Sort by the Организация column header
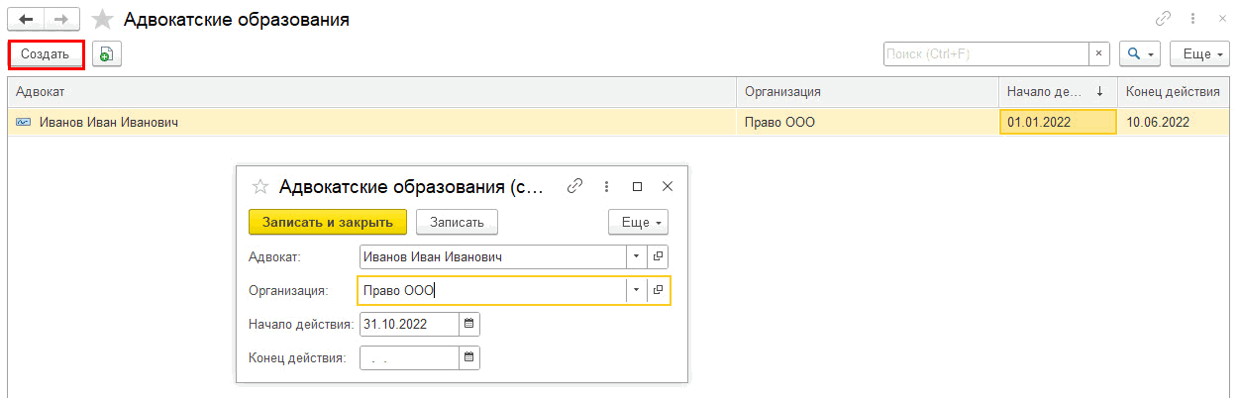This screenshot has width=1240, height=398. click(x=867, y=92)
